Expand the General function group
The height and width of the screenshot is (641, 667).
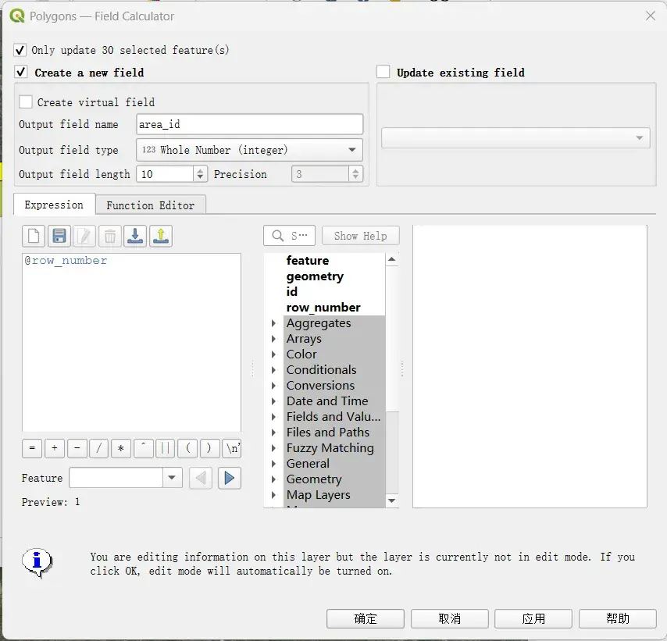[274, 464]
